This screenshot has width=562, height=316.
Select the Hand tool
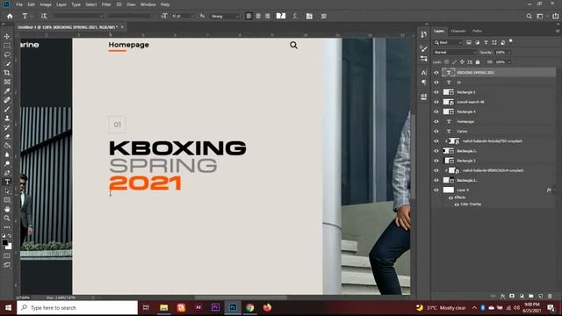pyautogui.click(x=7, y=209)
